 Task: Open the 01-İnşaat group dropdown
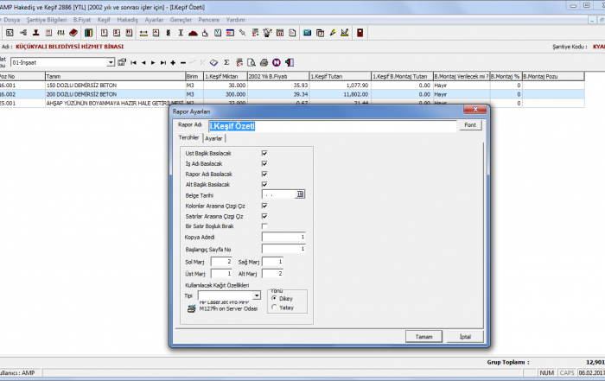pyautogui.click(x=111, y=63)
